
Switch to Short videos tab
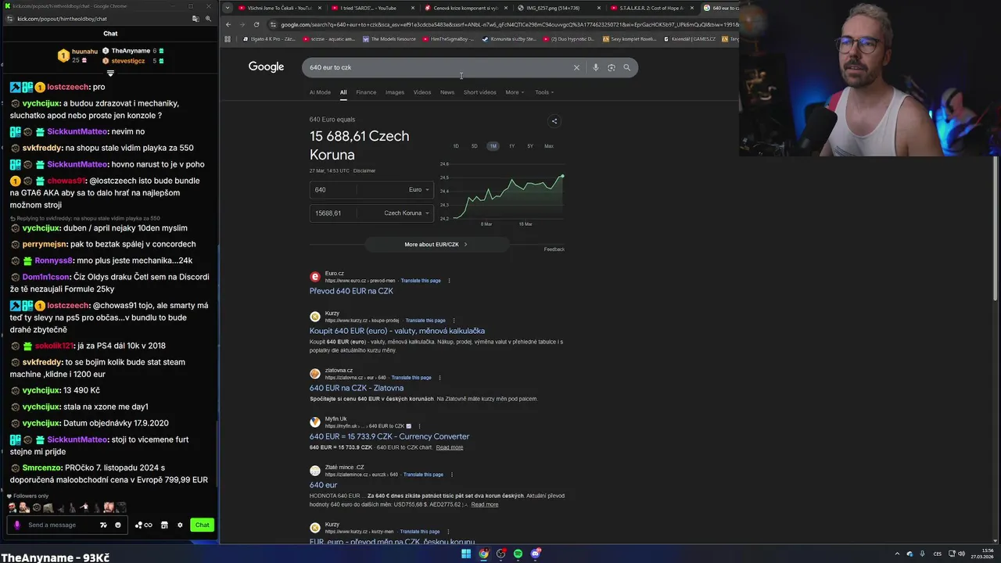coord(479,92)
